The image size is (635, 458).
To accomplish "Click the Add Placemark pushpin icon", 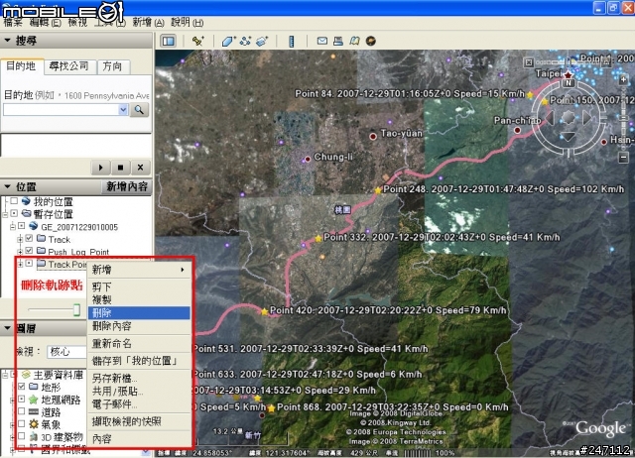I will [198, 41].
